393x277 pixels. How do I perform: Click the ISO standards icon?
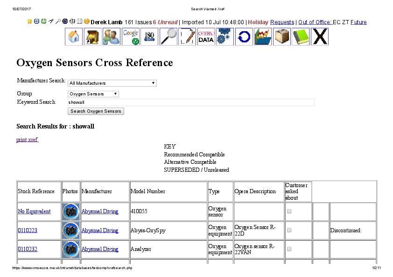pyautogui.click(x=149, y=37)
